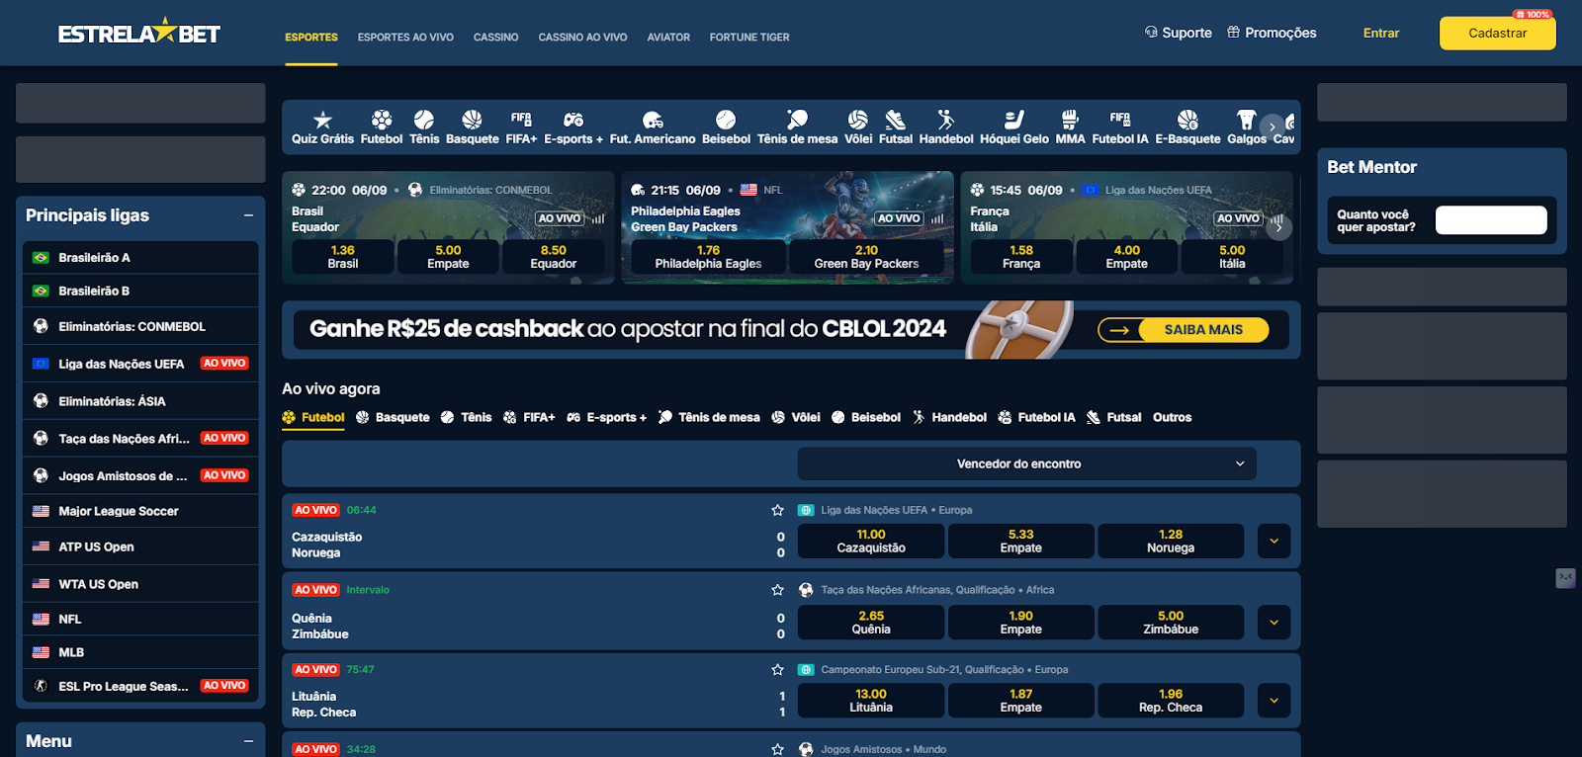Bet on Green Bay Packers at 2.10
Viewport: 1582px width, 757px height.
tap(866, 257)
